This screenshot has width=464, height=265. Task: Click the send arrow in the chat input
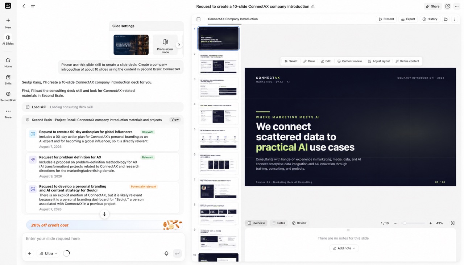[x=177, y=253]
